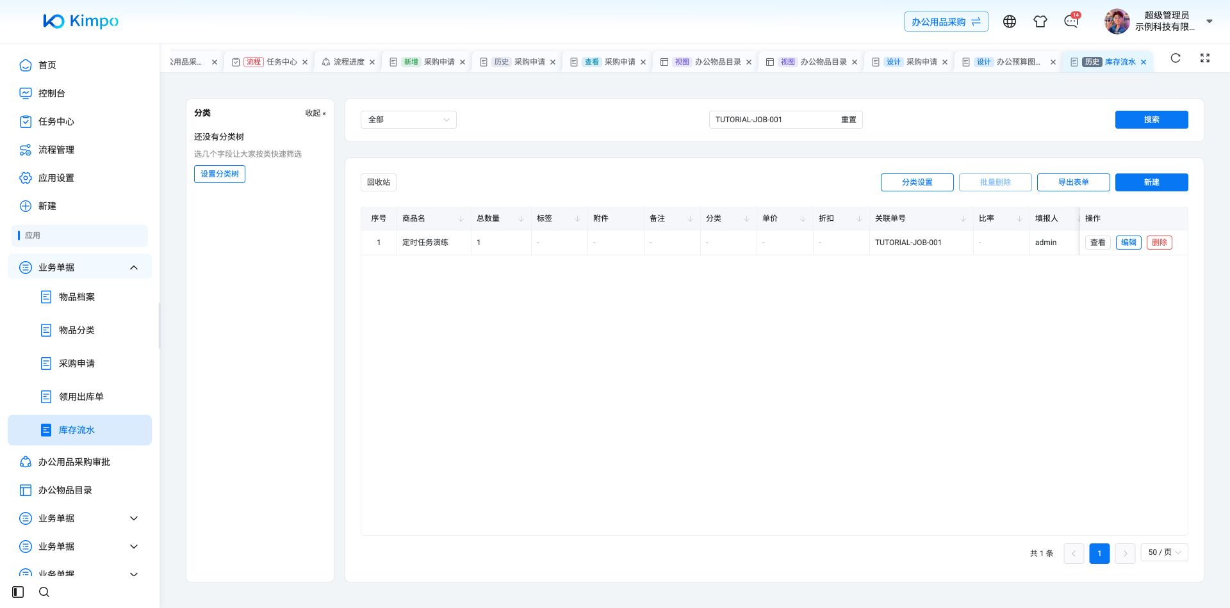This screenshot has height=608, width=1230.
Task: Switch application via 办公用品采购 selector
Action: point(946,22)
